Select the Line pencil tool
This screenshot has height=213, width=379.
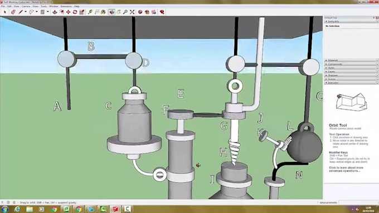21,12
